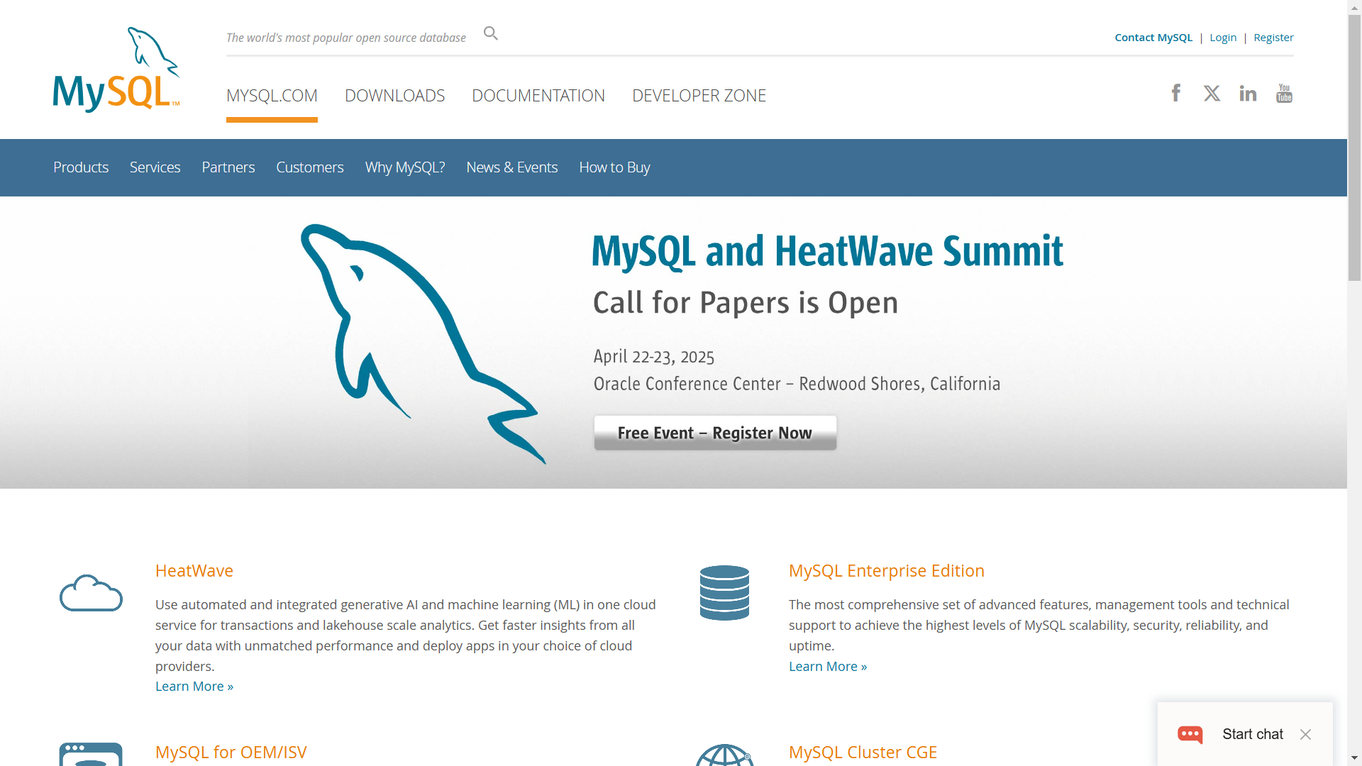Image resolution: width=1362 pixels, height=766 pixels.
Task: Click the 'April 22-23, 2025' date text
Action: point(653,357)
